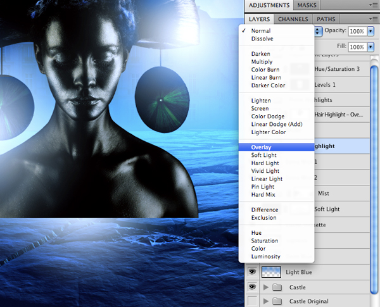Open the Fill slider dropdown

[x=370, y=47]
